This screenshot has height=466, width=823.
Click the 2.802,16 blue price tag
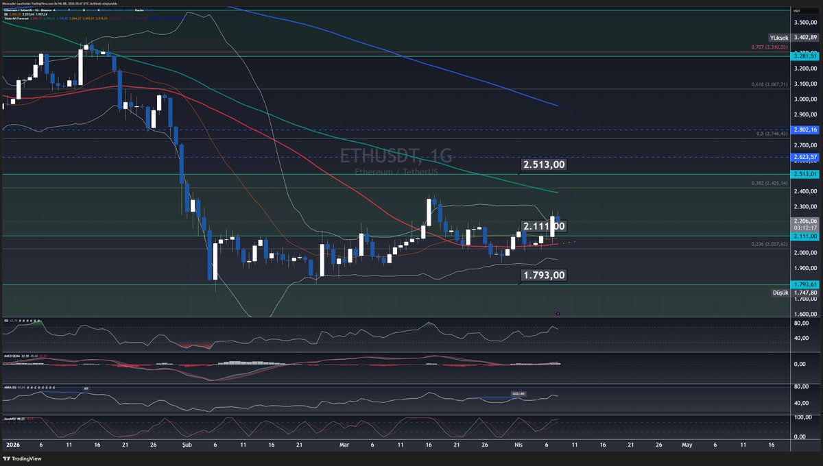(804, 130)
